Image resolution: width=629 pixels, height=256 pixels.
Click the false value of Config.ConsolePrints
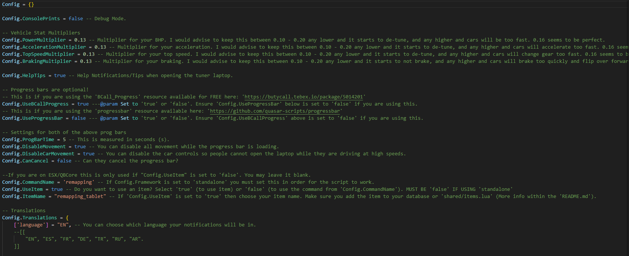coord(76,19)
